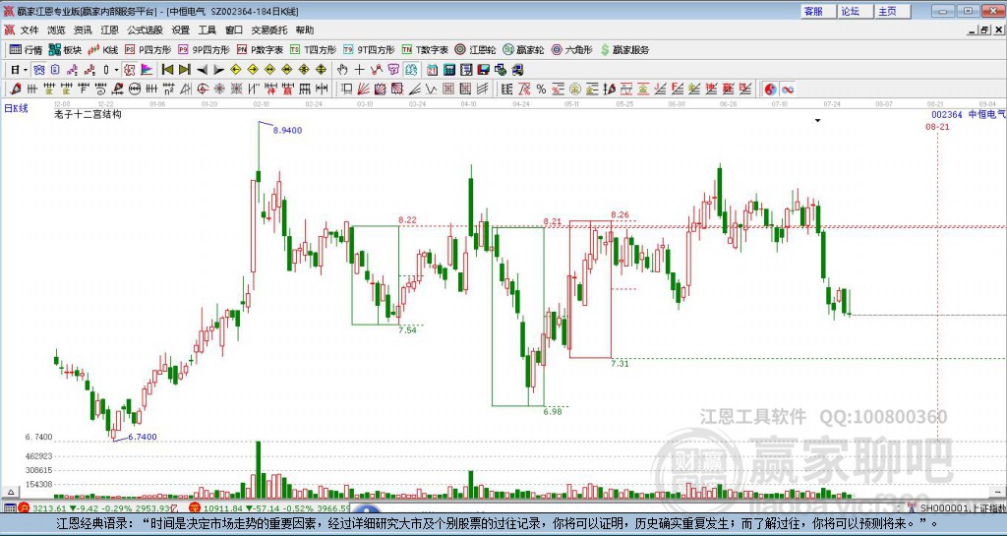The width and height of the screenshot is (1007, 536).
Task: Click the red-blue yin-yang taiji icon
Action: pyautogui.click(x=771, y=89)
